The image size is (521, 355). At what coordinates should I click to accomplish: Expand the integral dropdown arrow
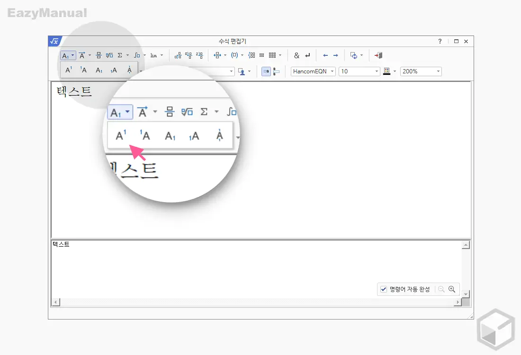click(x=144, y=55)
